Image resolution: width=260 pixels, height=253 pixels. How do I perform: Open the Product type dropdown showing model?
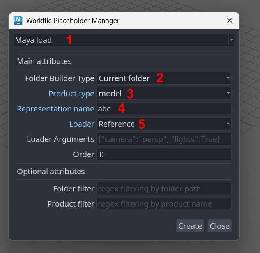[164, 94]
